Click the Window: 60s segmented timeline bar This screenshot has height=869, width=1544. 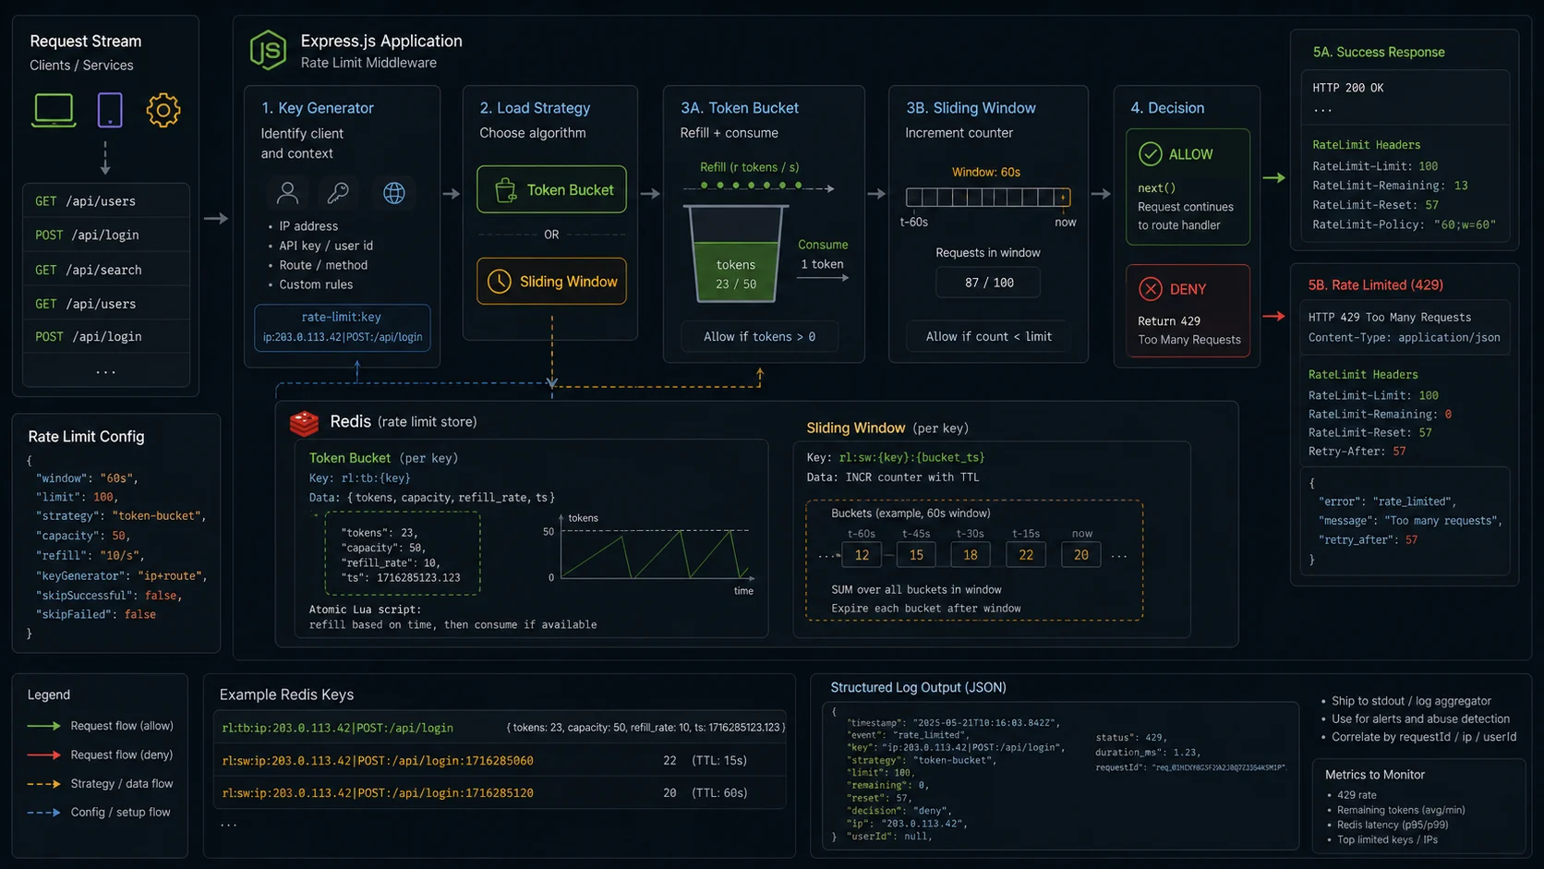988,197
